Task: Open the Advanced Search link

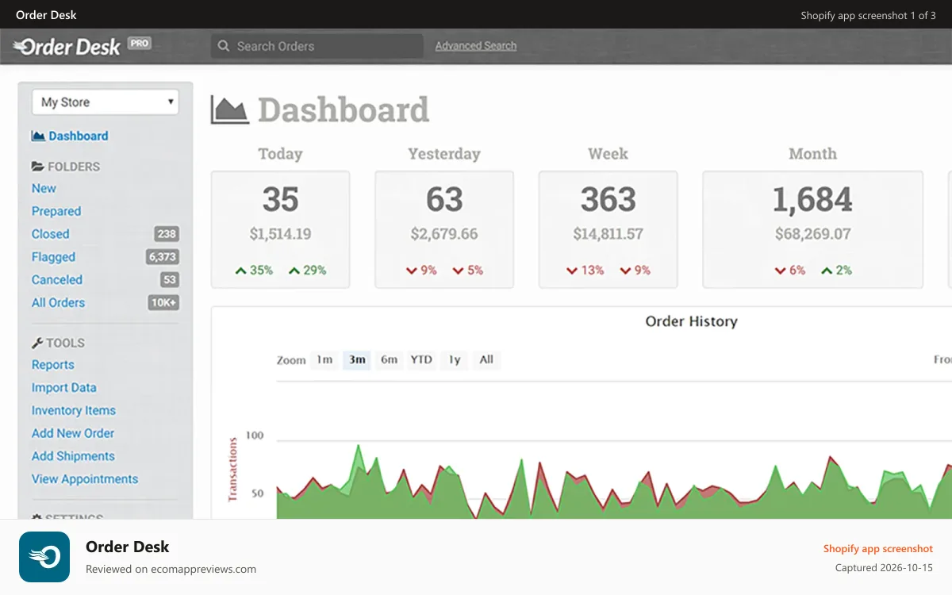Action: 476,46
